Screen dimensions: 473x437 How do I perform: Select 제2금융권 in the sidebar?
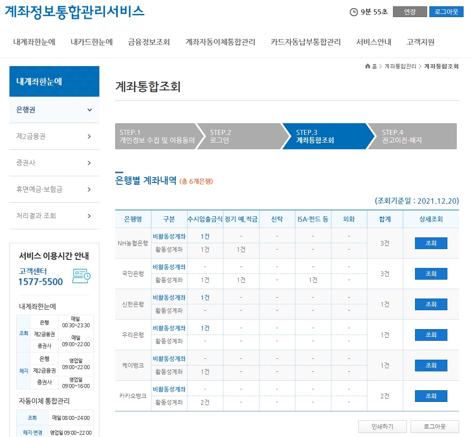point(54,136)
